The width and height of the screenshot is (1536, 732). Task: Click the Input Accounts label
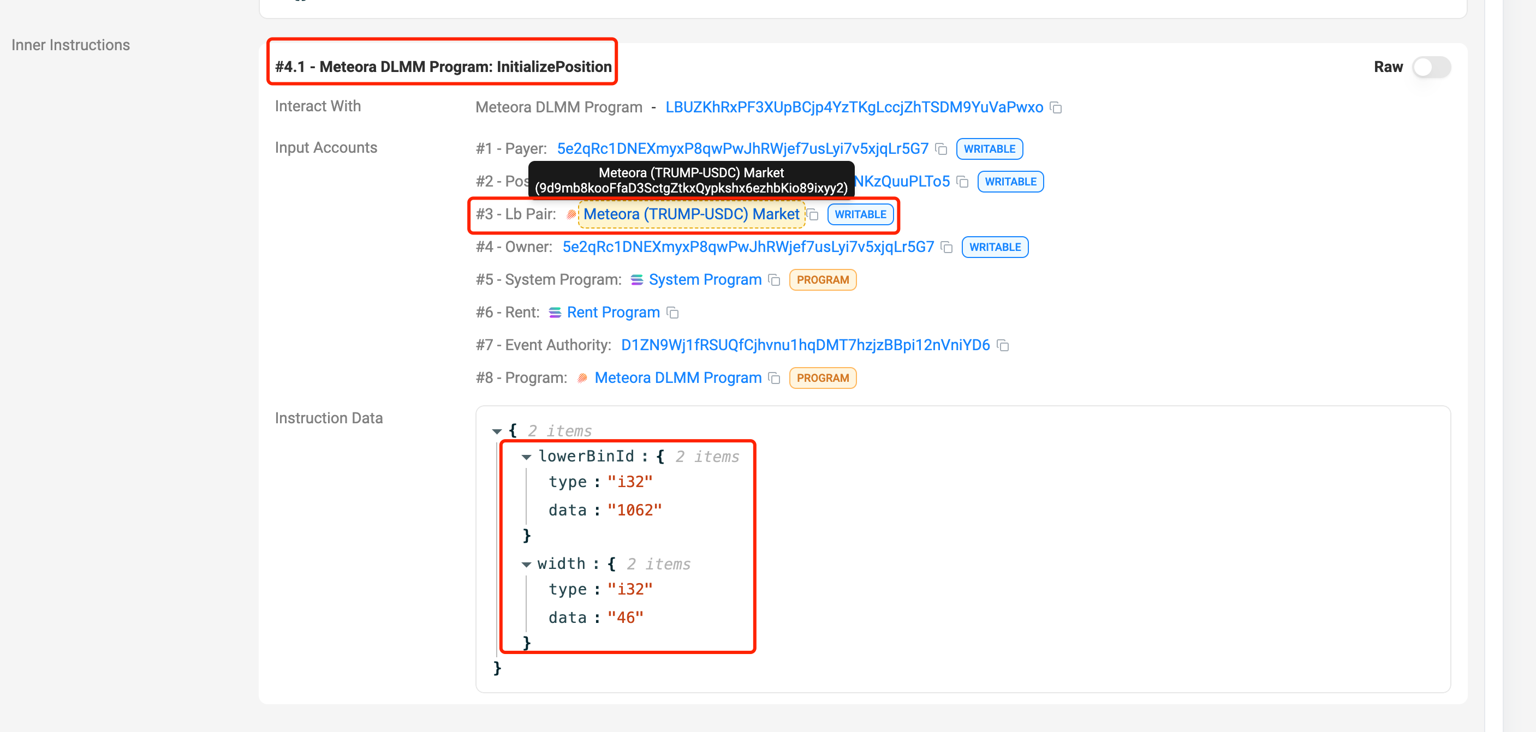click(x=325, y=148)
